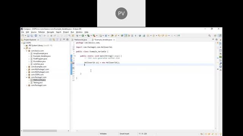
Task: Click the toolbar Search magnifier icon
Action: (210, 36)
